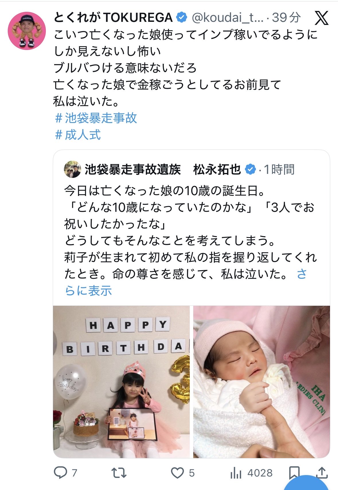The image size is (338, 490).
Task: View the newborn baby photo
Action: point(261,382)
